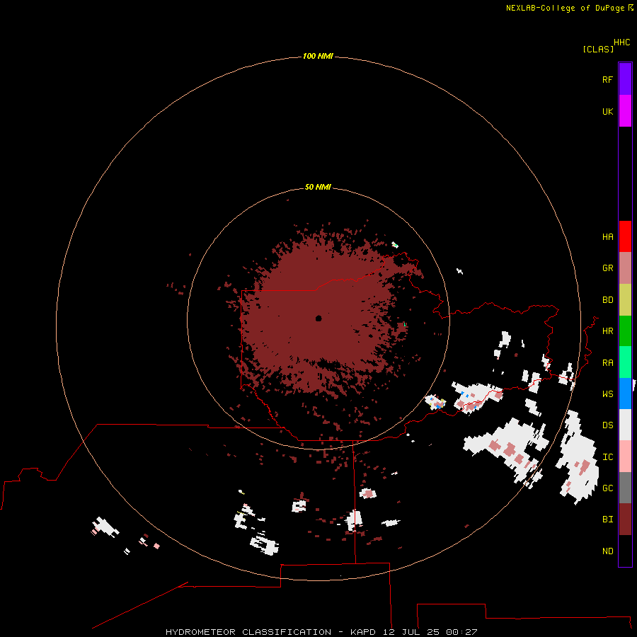The height and width of the screenshot is (637, 637).
Task: Click the HR legend label text
Action: [607, 331]
